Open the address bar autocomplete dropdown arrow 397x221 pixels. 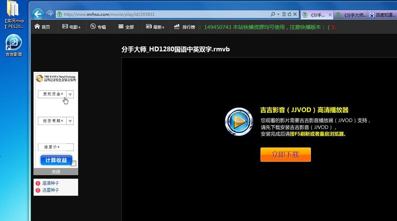point(278,14)
